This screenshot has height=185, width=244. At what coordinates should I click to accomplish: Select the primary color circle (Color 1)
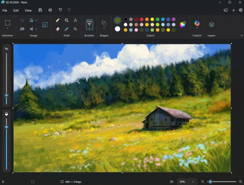tap(117, 20)
